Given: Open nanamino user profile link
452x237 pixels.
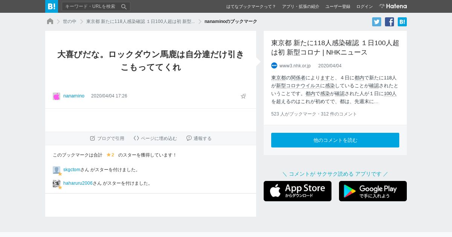Looking at the screenshot, I should click(74, 96).
